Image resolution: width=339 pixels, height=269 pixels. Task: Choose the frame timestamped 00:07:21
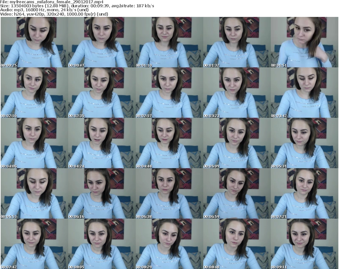(305, 193)
